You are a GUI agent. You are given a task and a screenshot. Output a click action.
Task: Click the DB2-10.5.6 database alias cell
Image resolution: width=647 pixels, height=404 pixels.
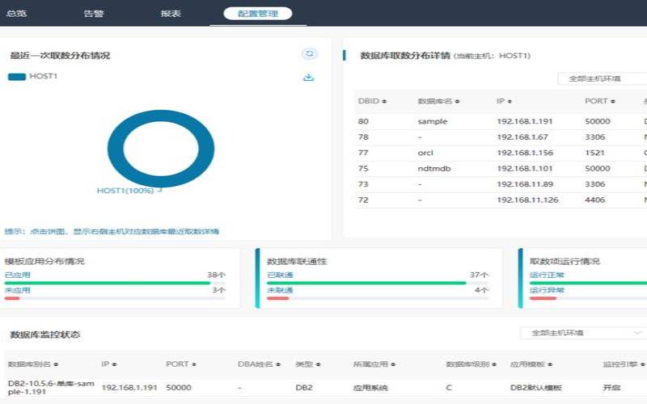(51, 388)
